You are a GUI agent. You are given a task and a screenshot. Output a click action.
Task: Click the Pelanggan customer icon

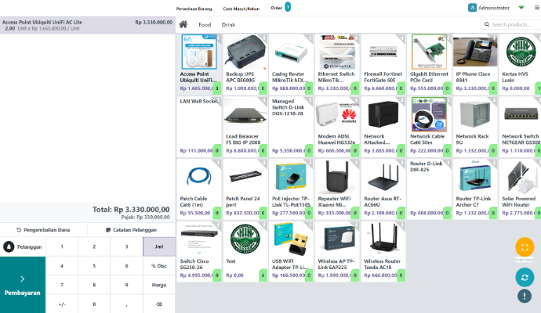click(x=9, y=246)
